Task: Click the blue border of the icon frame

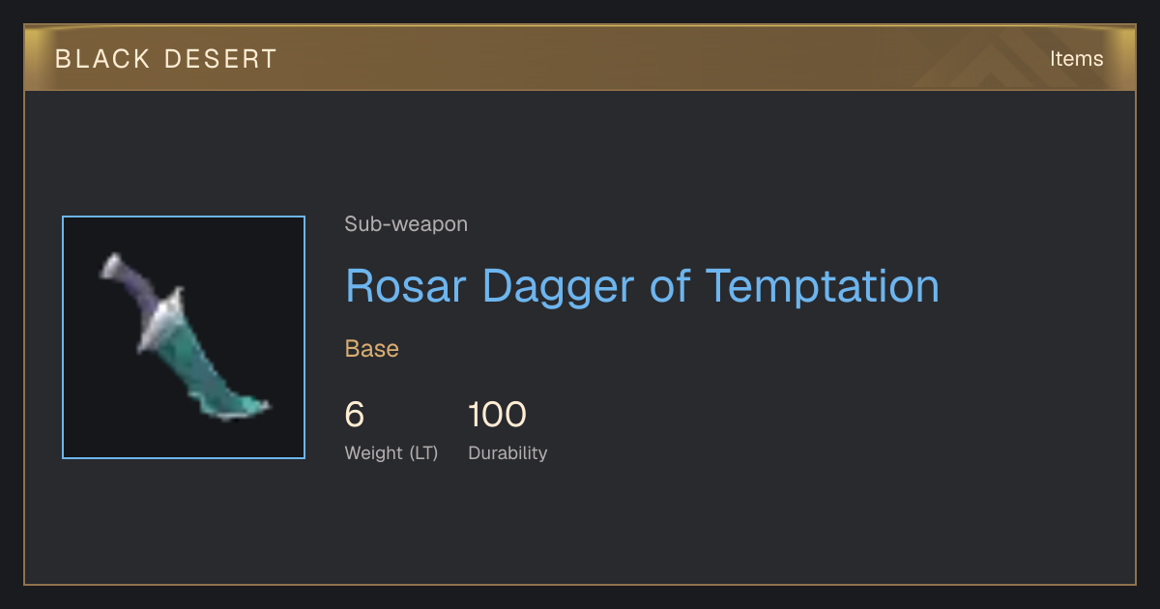Action: [x=63, y=337]
